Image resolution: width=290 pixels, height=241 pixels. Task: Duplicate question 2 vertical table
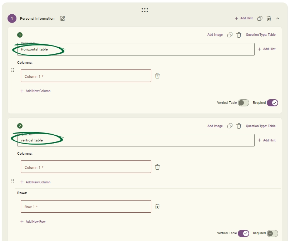pos(230,126)
